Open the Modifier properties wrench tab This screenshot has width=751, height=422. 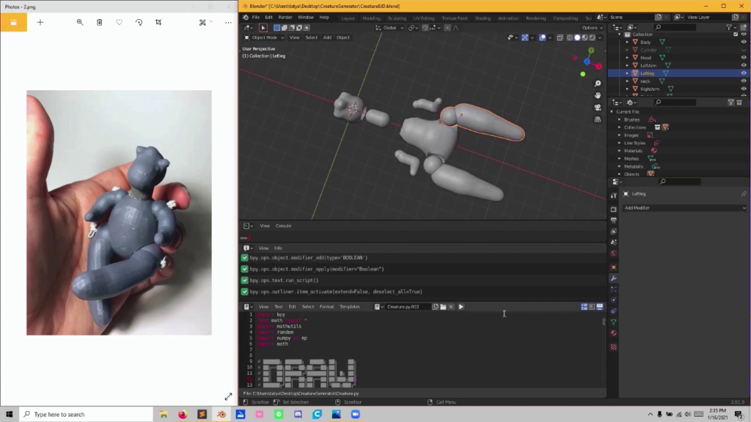pos(614,278)
